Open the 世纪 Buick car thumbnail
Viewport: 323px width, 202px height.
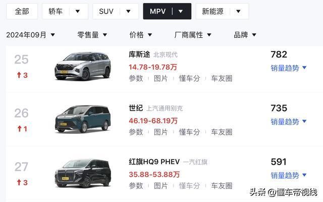click(83, 119)
